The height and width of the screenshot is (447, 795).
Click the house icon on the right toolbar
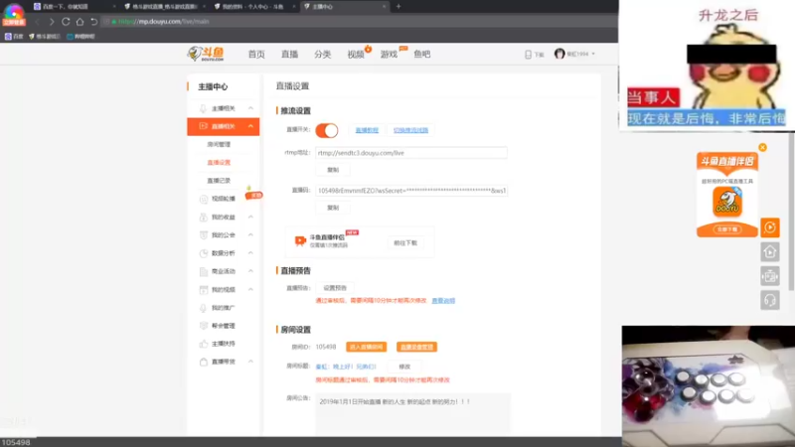point(769,252)
